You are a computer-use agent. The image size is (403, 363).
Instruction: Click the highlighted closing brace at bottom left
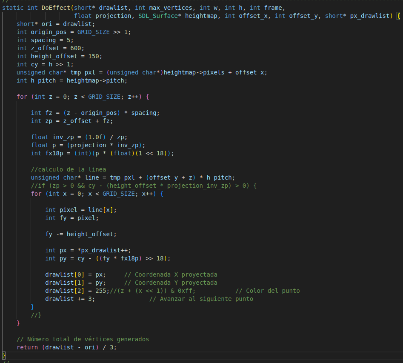click(x=3, y=355)
